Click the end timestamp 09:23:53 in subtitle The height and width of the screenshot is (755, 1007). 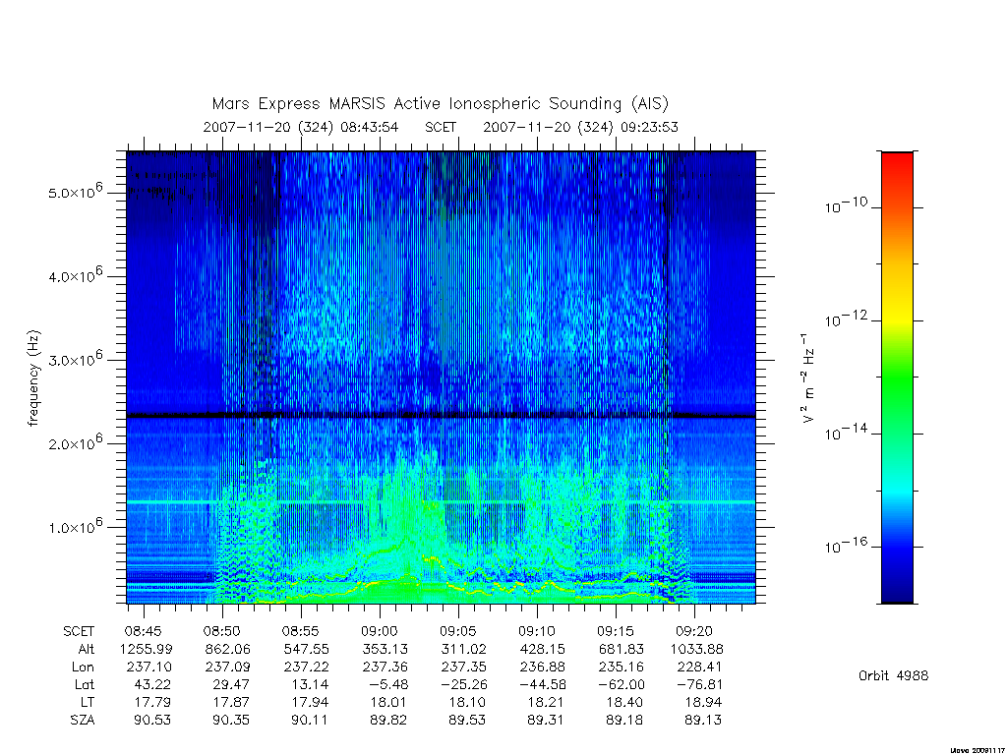point(649,127)
